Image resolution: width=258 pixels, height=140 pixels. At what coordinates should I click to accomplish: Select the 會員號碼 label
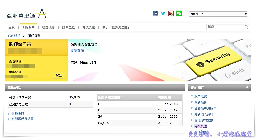(15, 62)
